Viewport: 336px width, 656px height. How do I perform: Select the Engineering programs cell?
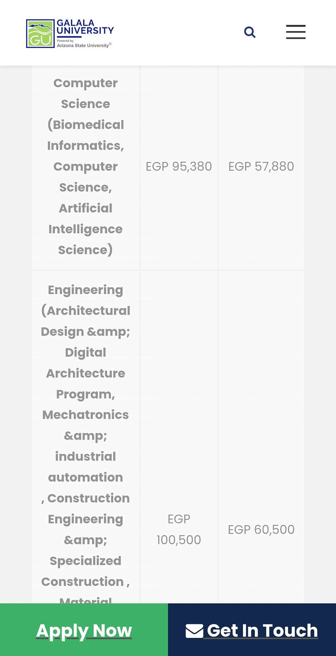pos(85,437)
